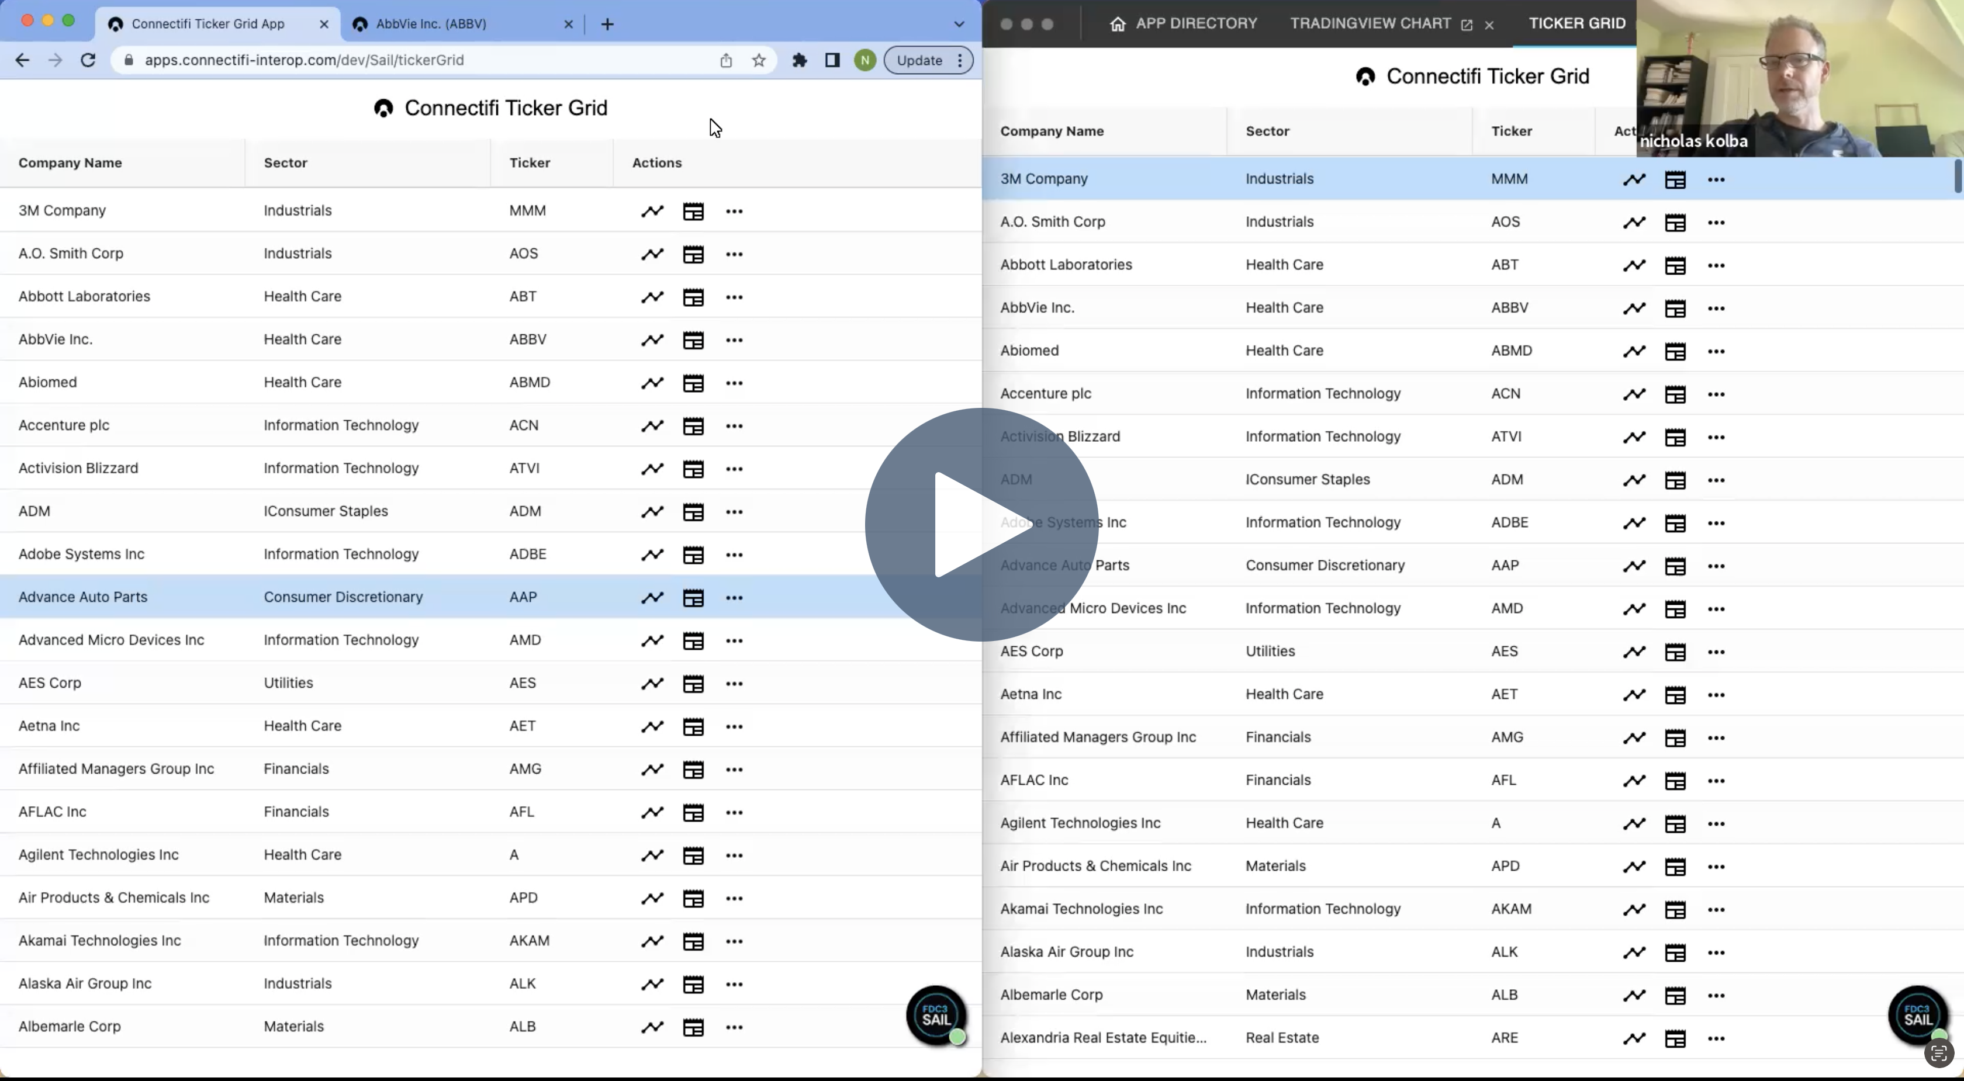The image size is (1964, 1081).
Task: Open chart icon for AFLAC Inc in browser grid
Action: (652, 813)
